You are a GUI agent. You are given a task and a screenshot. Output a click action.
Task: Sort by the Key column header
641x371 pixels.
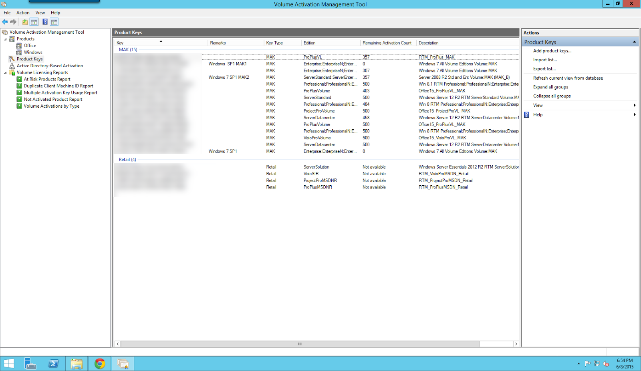pyautogui.click(x=161, y=43)
